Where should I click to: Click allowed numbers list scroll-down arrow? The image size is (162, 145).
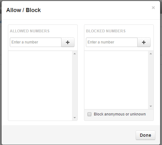coord(75,118)
